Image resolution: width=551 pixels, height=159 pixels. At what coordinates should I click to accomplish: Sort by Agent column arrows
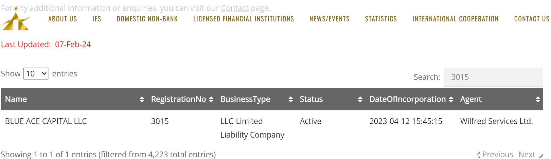point(538,99)
